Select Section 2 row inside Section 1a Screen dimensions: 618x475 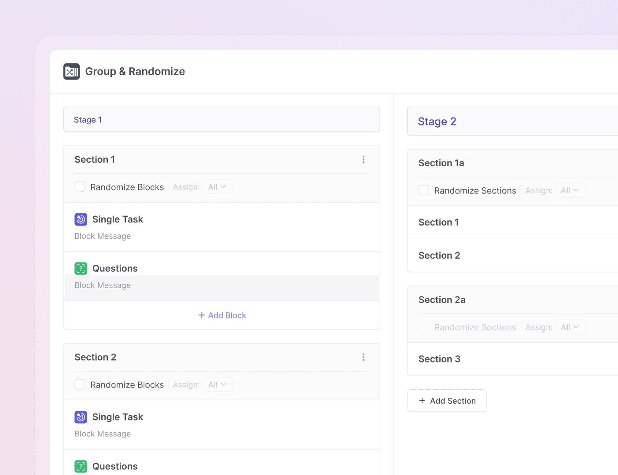(513, 256)
